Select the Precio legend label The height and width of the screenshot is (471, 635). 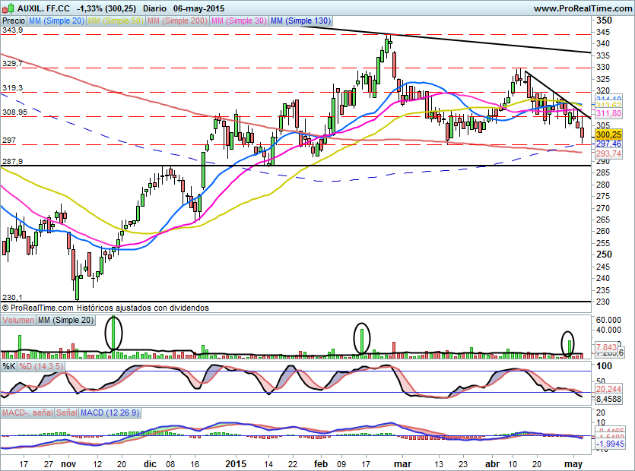tap(14, 21)
